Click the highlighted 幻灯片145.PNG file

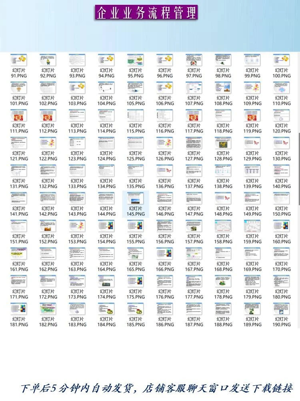click(136, 204)
